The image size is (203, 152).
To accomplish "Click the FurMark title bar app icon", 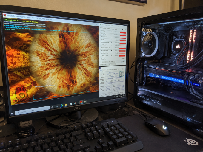I will point(5,15).
